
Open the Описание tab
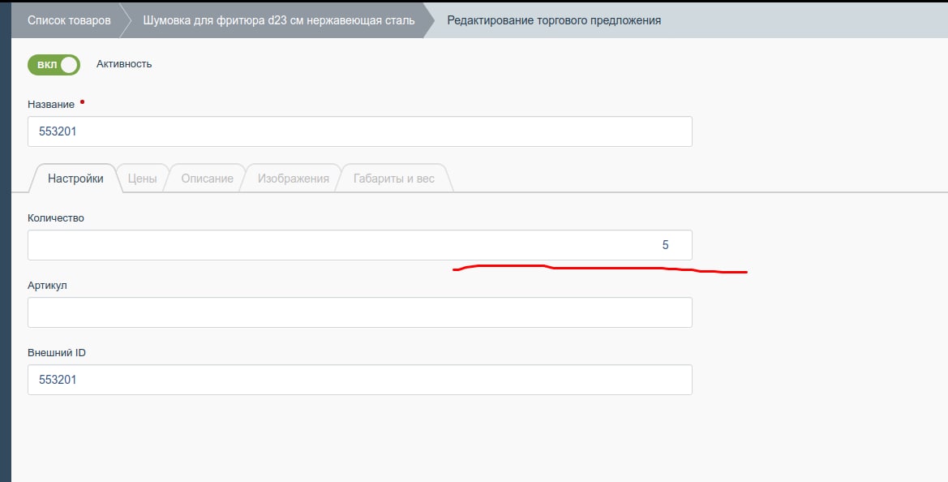208,179
